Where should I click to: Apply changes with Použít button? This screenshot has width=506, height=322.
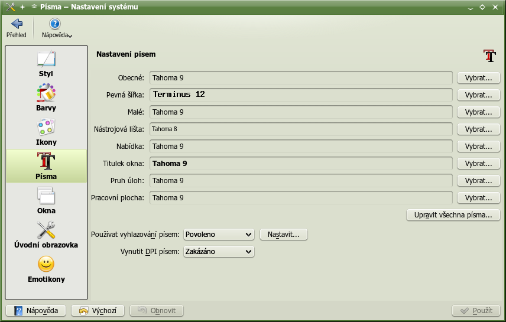tap(476, 311)
